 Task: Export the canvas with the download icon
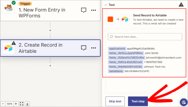click(x=27, y=104)
